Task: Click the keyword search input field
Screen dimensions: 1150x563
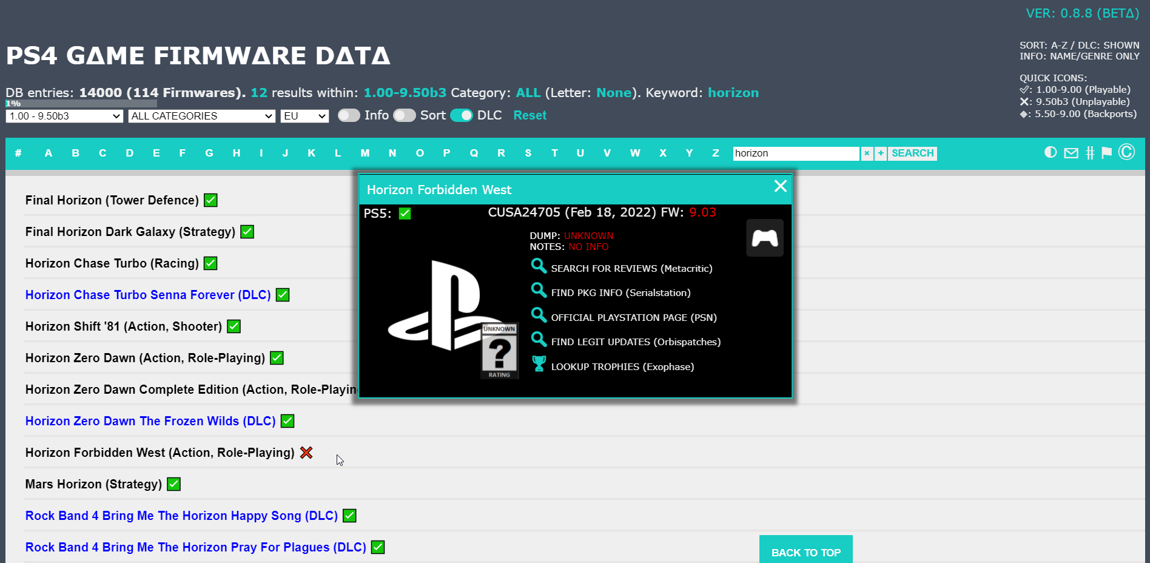Action: point(796,153)
